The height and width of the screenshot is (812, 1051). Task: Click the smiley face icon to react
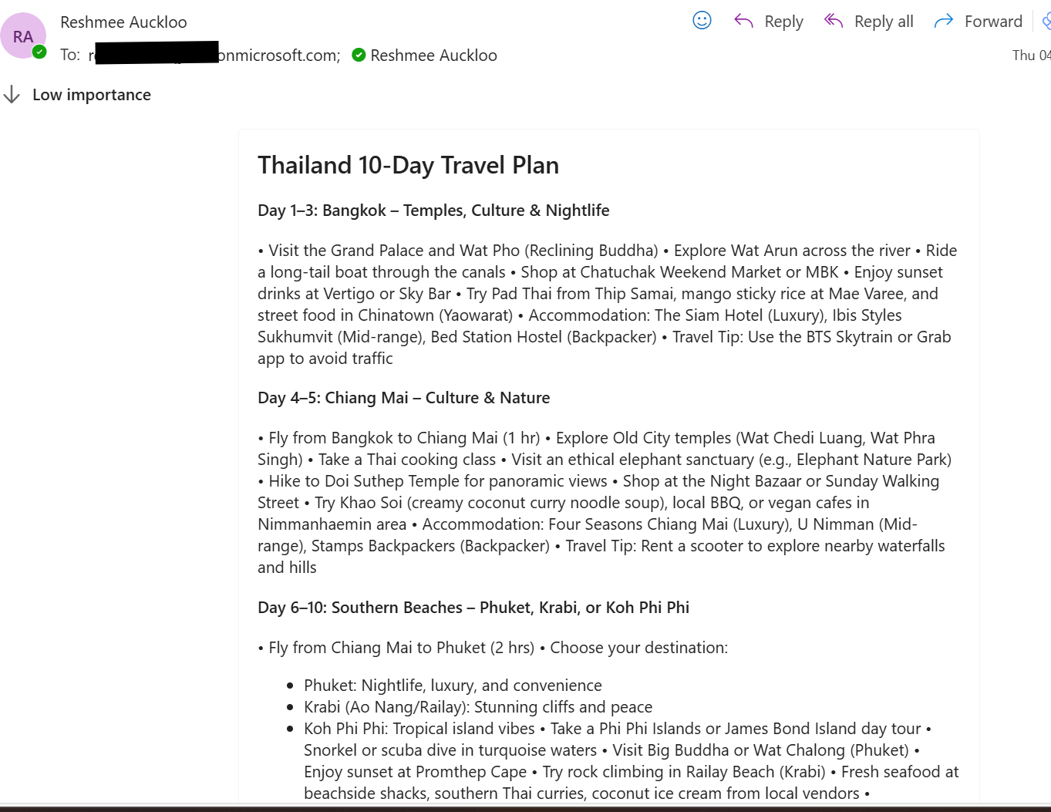pos(702,21)
